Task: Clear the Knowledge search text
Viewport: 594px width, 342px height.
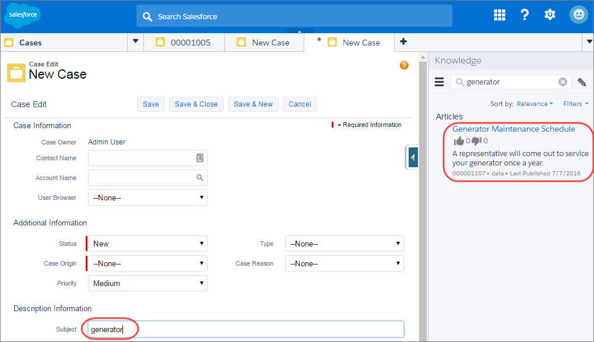Action: 563,82
